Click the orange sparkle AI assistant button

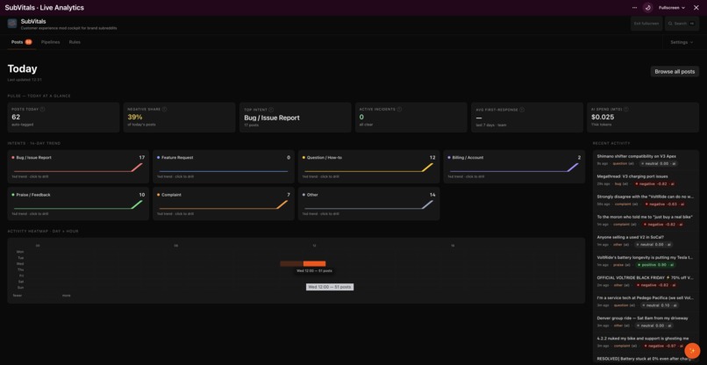[692, 351]
